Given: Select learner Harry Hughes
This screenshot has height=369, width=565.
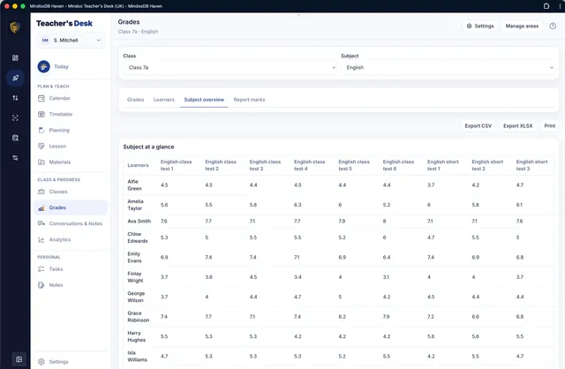Looking at the screenshot, I should coord(136,336).
